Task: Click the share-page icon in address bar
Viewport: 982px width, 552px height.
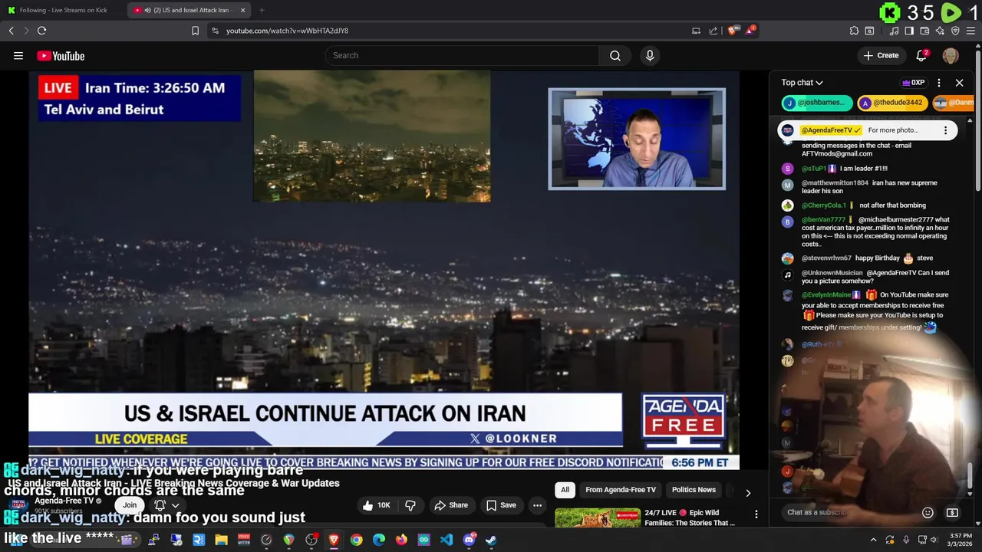Action: (713, 31)
